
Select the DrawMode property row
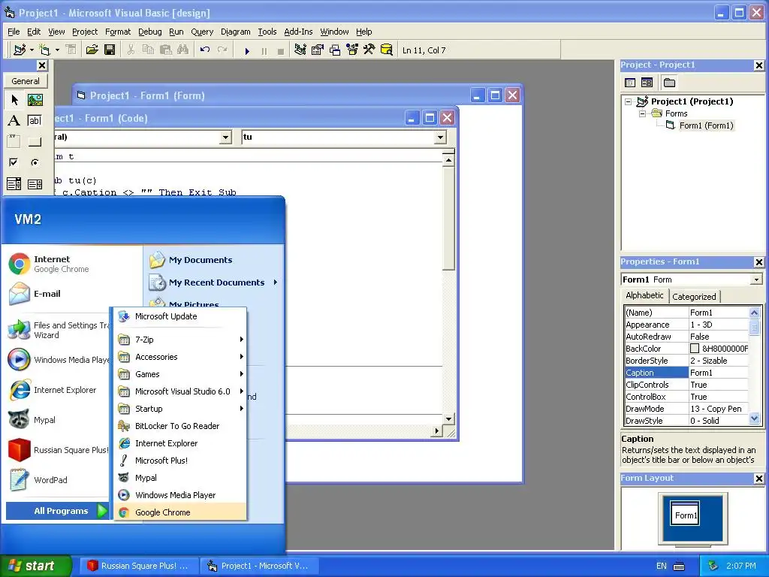pyautogui.click(x=686, y=409)
